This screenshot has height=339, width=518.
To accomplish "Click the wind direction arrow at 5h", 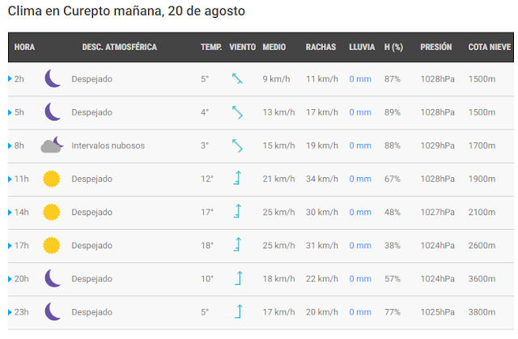I will [237, 112].
